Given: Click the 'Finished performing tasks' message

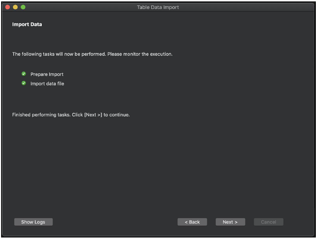Looking at the screenshot, I should [x=41, y=115].
